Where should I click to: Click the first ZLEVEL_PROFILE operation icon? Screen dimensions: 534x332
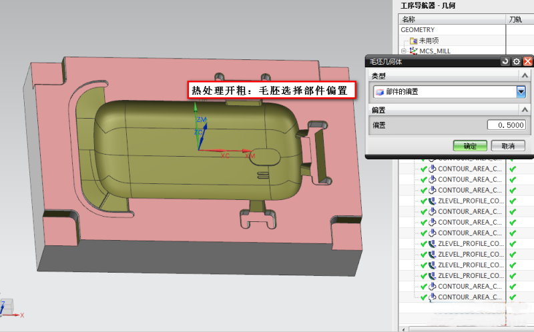tap(431, 201)
